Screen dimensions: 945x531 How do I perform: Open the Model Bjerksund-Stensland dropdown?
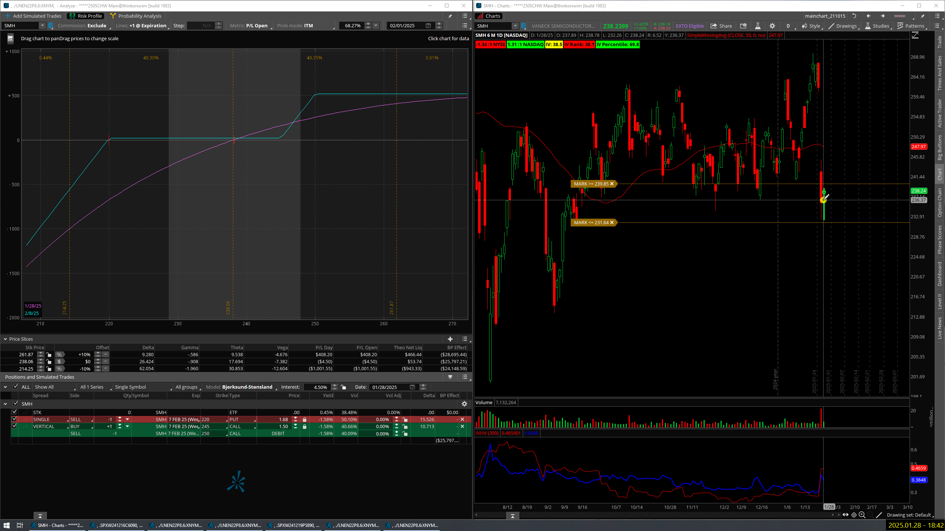(x=247, y=387)
